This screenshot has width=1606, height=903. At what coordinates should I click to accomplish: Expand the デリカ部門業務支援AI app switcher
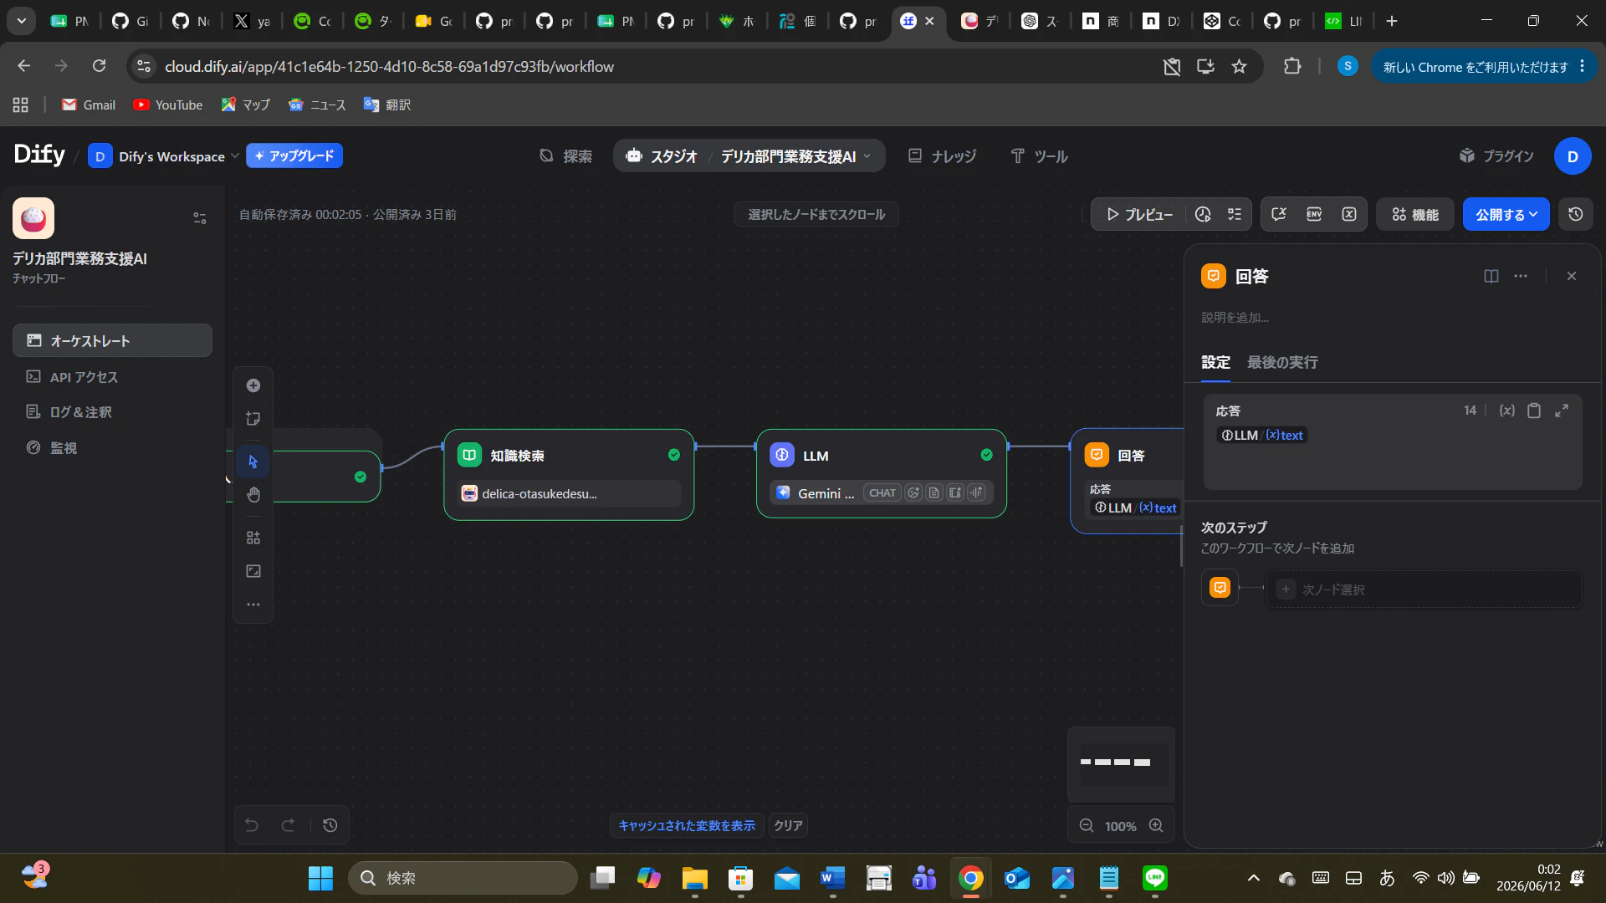point(795,156)
